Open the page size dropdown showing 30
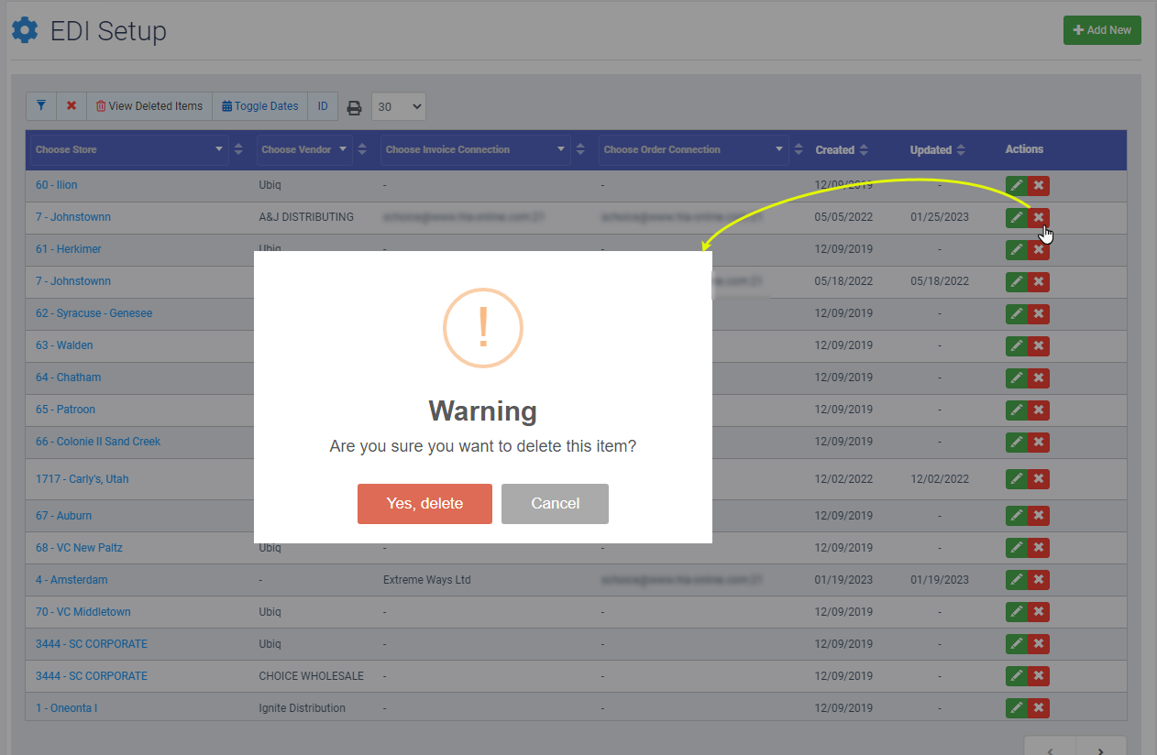Image resolution: width=1157 pixels, height=755 pixels. (x=399, y=107)
